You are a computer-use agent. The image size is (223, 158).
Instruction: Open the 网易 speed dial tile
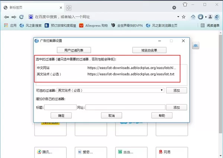[x=172, y=152]
